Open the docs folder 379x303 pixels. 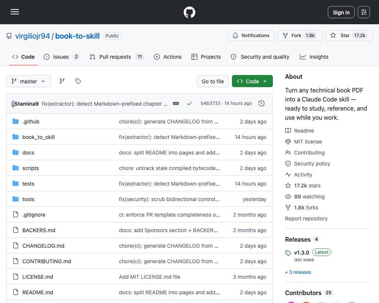[x=28, y=153]
